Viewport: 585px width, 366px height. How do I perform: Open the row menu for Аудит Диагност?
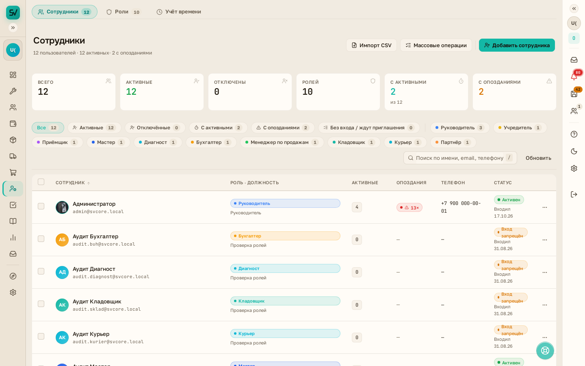[545, 272]
